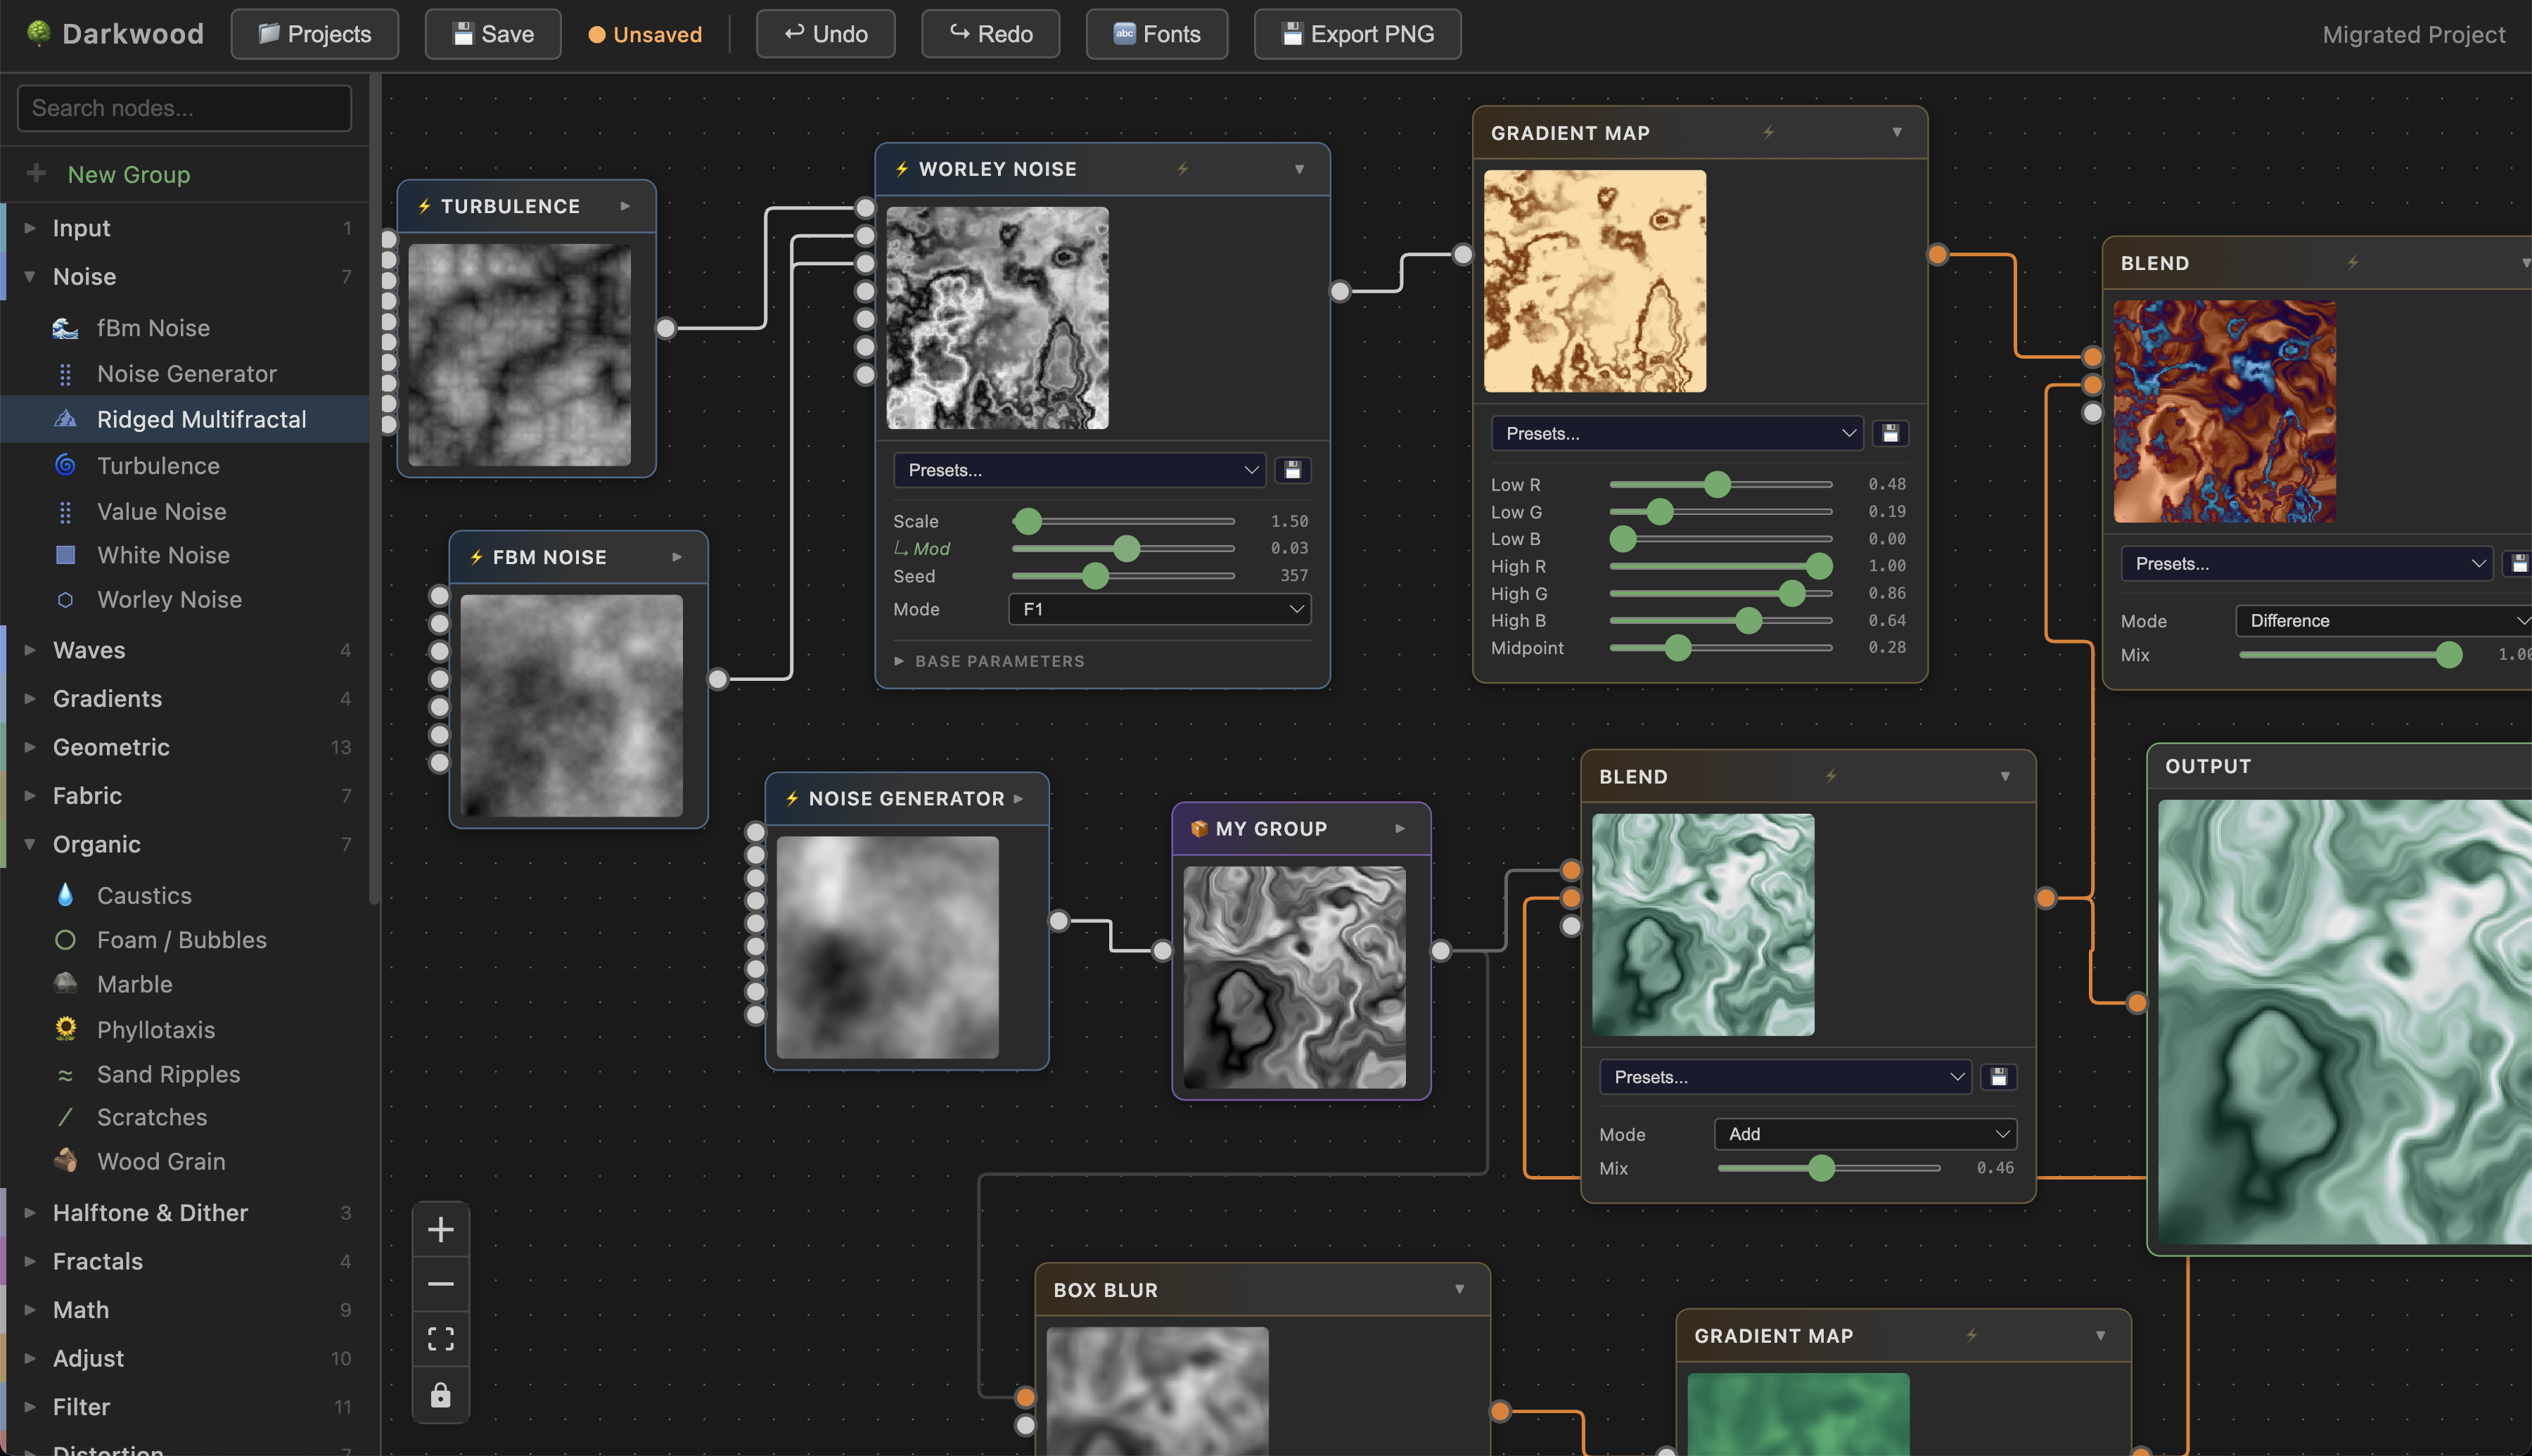Expand the Turbulence node with its arrow

pos(626,206)
